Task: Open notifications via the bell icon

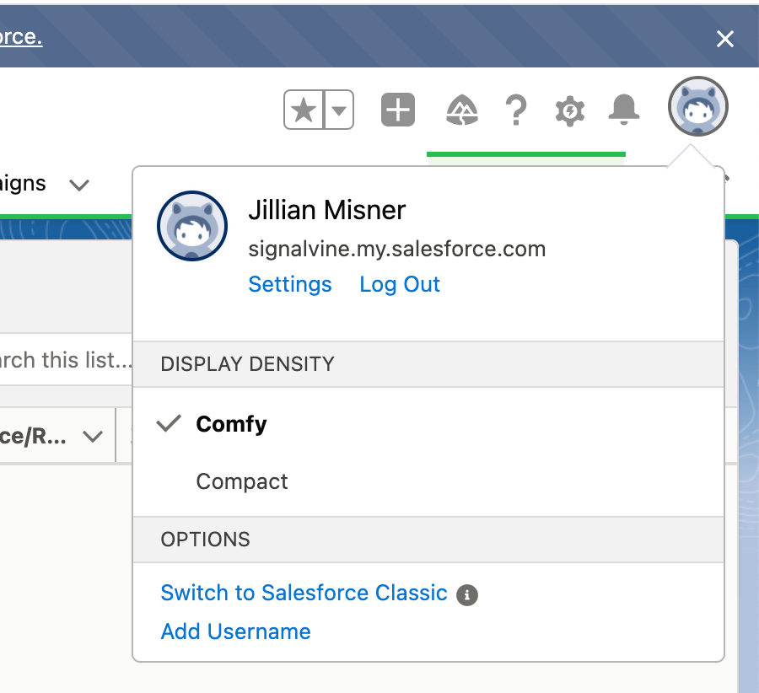Action: point(624,110)
